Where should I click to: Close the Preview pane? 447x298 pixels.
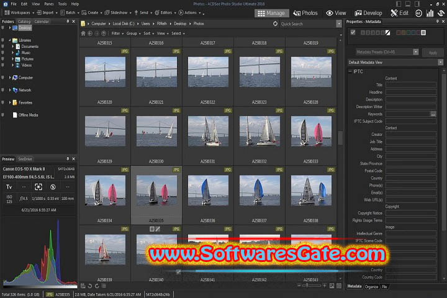(x=73, y=159)
